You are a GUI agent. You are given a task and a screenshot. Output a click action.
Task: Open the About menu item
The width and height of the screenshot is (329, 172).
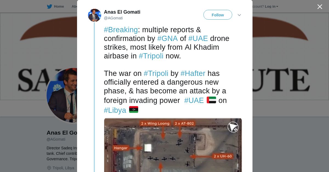click(75, 7)
